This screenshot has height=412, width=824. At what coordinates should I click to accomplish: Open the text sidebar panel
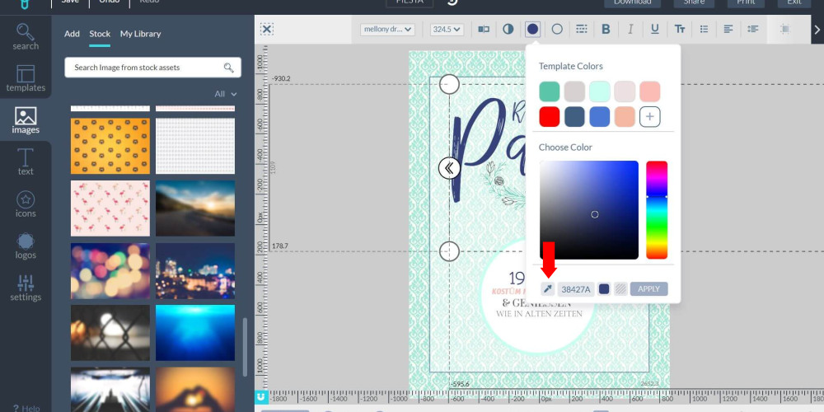pyautogui.click(x=26, y=161)
